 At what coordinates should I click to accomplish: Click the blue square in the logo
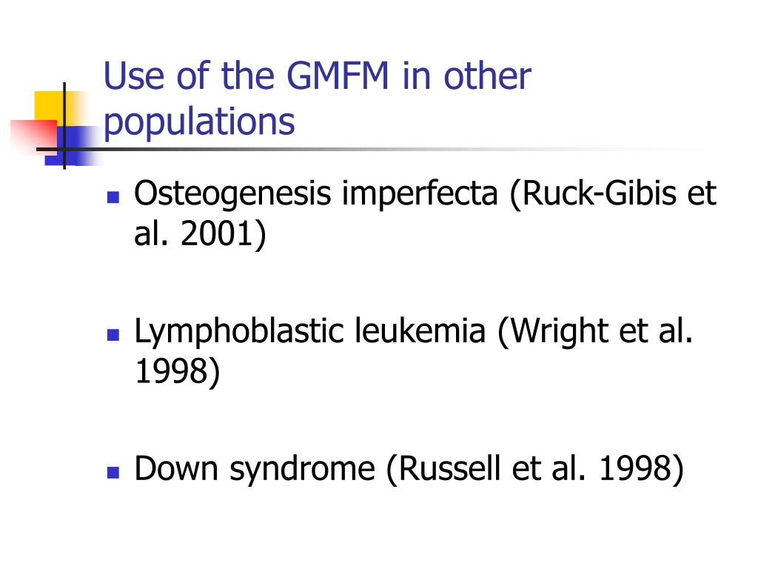tap(73, 146)
